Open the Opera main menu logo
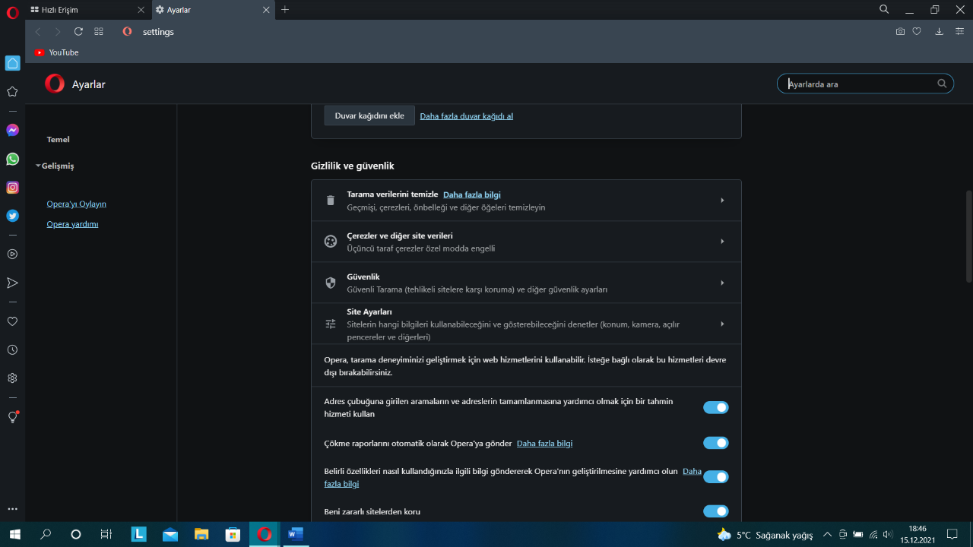The width and height of the screenshot is (973, 547). tap(12, 13)
